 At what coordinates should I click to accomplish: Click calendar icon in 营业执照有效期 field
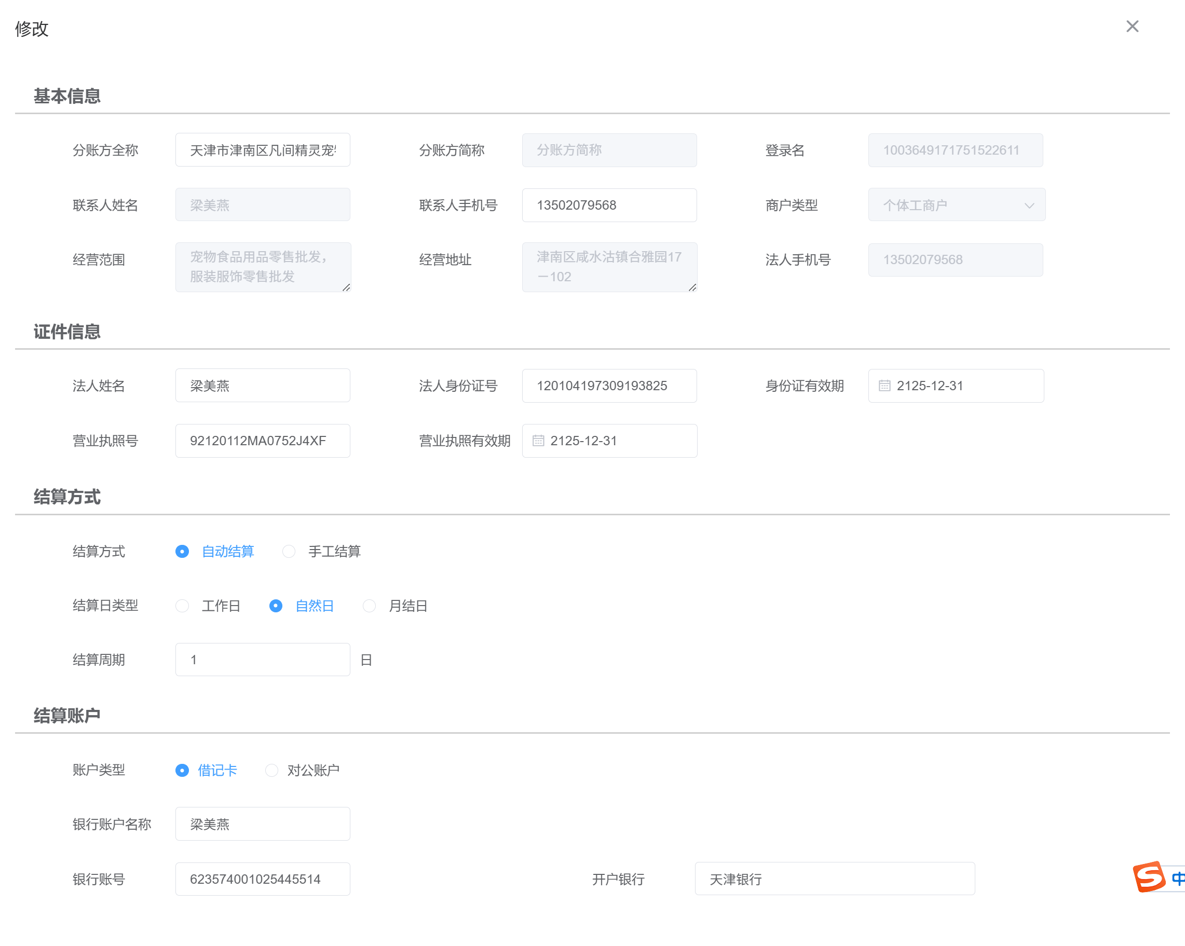coord(538,441)
